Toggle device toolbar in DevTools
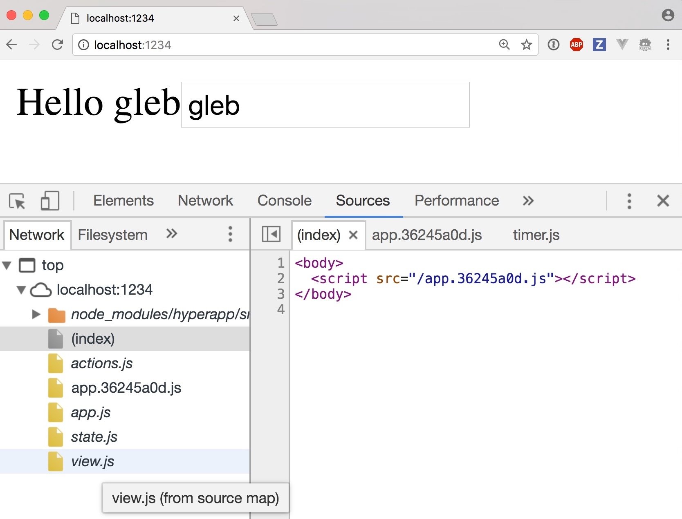 click(50, 201)
